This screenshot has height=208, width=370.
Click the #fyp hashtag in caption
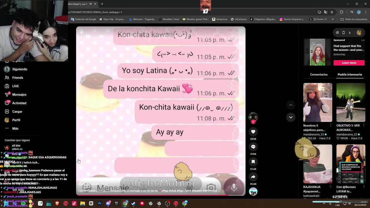(x=165, y=191)
